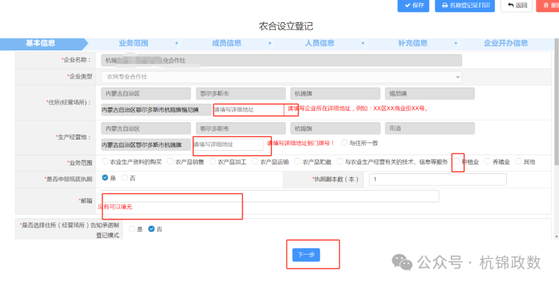Click the 企业名称 input field

point(281,60)
